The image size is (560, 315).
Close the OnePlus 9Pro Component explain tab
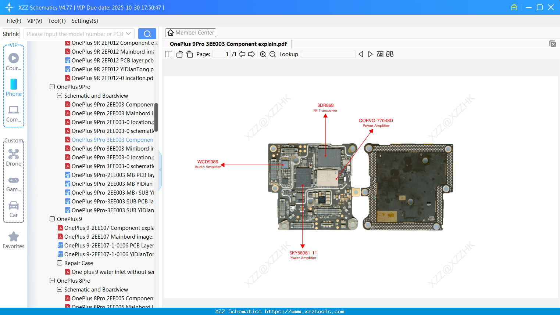tap(553, 44)
